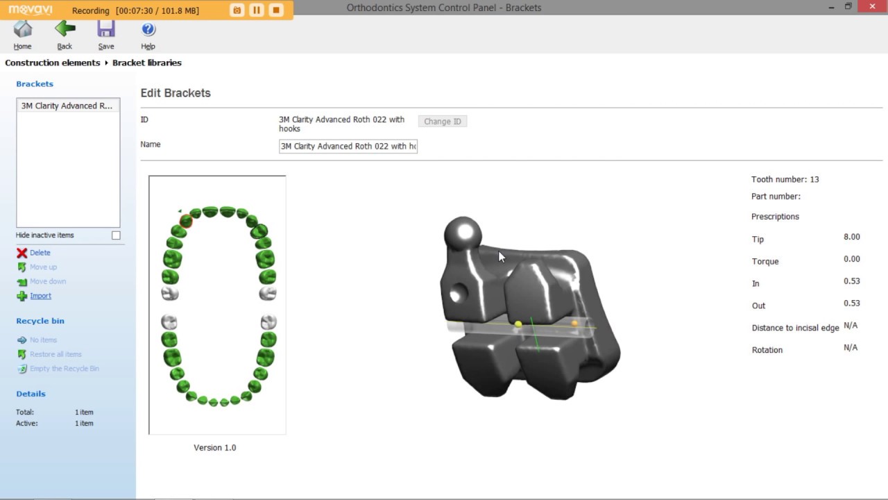This screenshot has width=888, height=500.
Task: Click the Empty the Recycle Bin icon
Action: 22,369
